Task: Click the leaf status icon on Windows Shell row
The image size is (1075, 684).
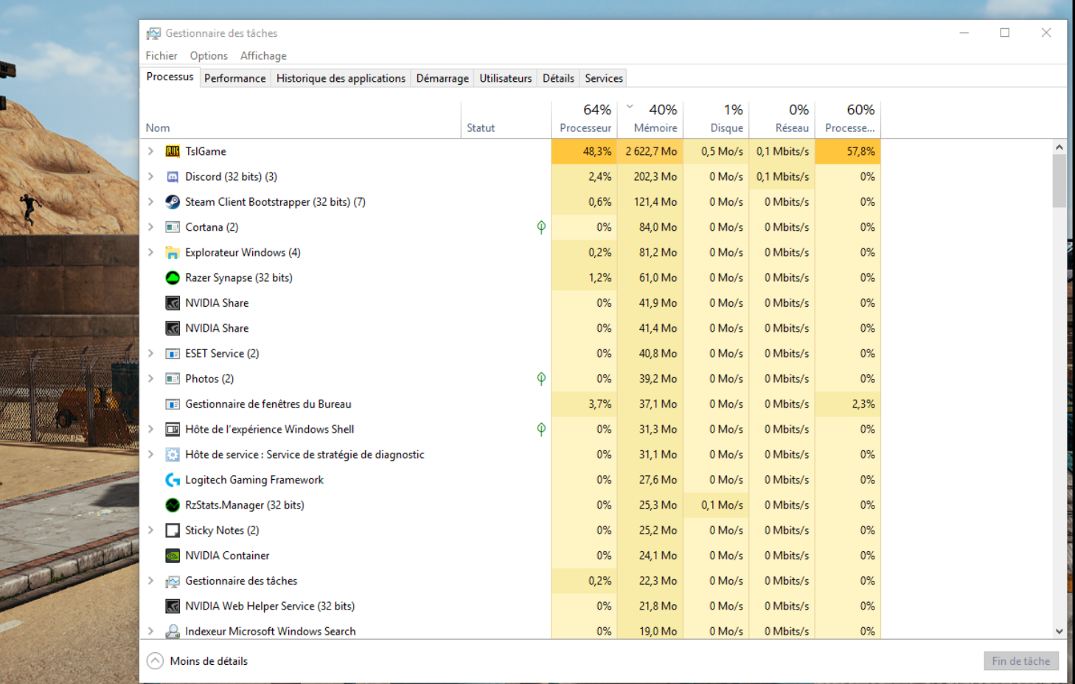Action: click(541, 429)
